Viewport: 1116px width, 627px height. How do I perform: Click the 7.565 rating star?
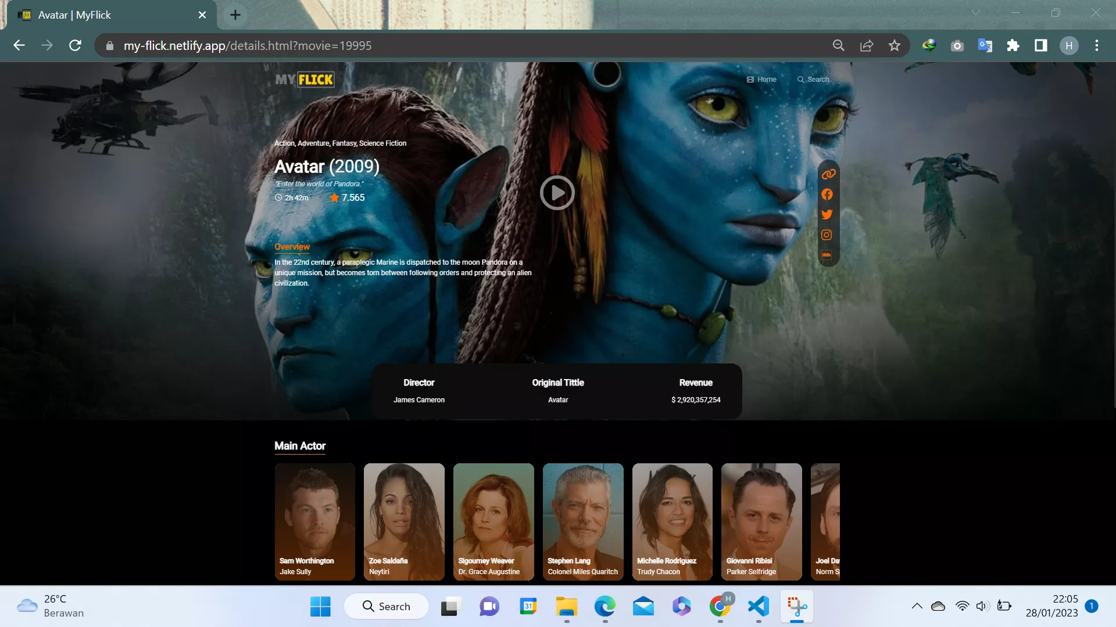click(x=334, y=198)
